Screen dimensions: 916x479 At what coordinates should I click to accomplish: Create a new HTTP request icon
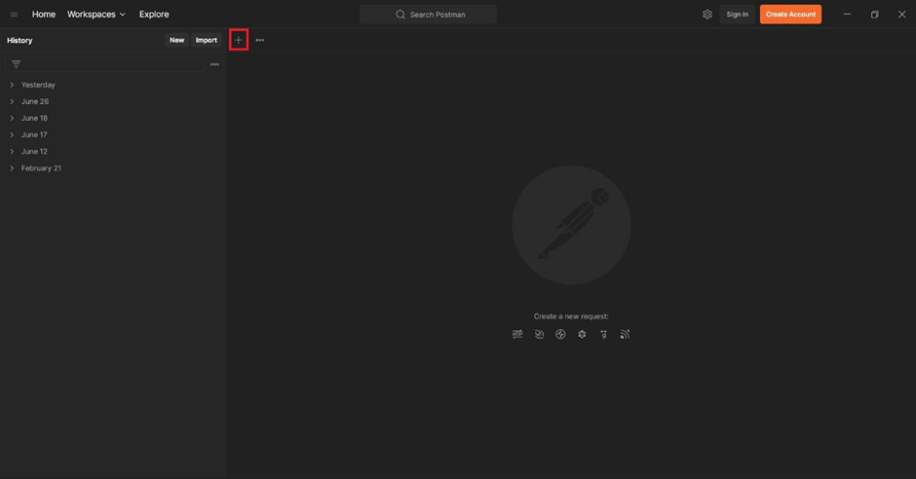click(x=517, y=334)
